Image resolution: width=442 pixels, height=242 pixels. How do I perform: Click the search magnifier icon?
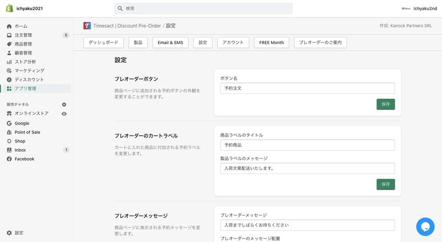coord(120,8)
